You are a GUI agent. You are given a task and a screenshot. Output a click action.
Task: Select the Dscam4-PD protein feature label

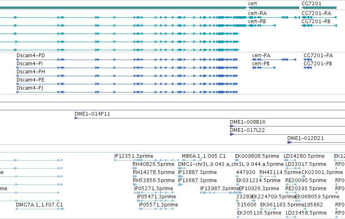[x=31, y=56]
